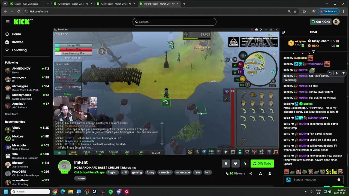Image resolution: width=349 pixels, height=196 pixels.
Task: Open the user moderation icon beside report
Action: (270, 174)
